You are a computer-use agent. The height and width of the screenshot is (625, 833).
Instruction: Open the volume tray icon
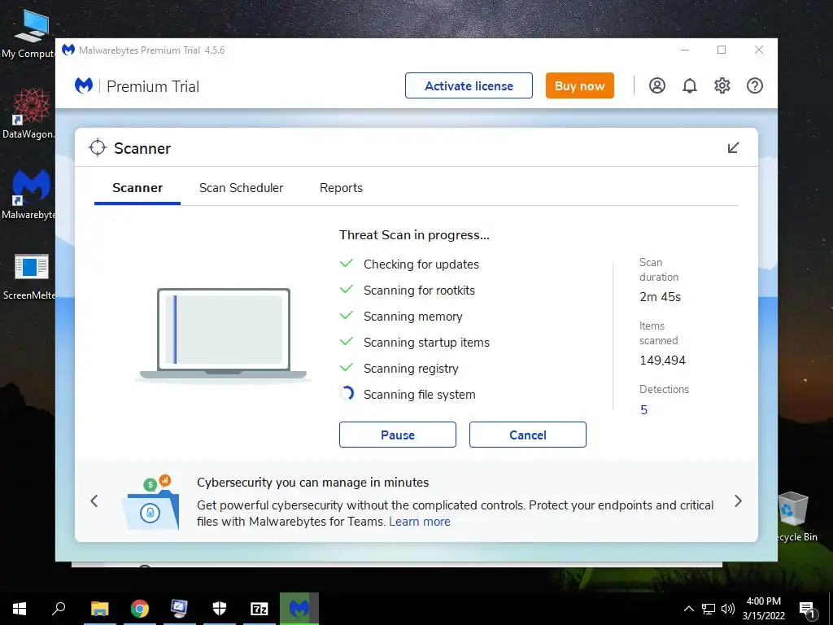[x=727, y=609]
